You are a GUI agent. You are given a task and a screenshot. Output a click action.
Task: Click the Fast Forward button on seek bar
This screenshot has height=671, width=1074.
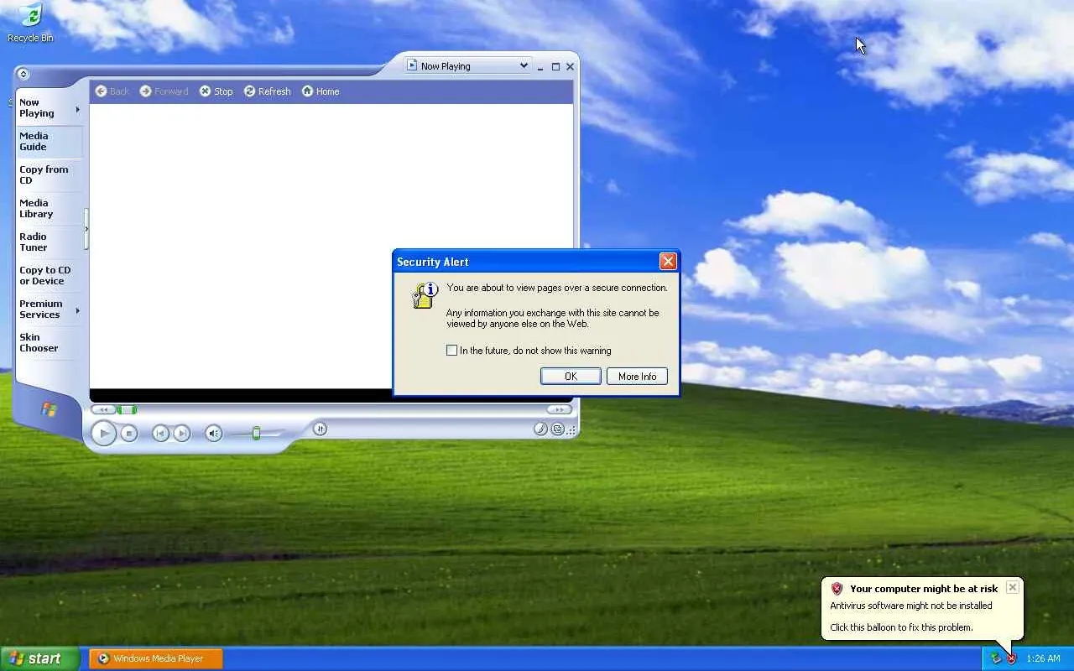click(559, 409)
